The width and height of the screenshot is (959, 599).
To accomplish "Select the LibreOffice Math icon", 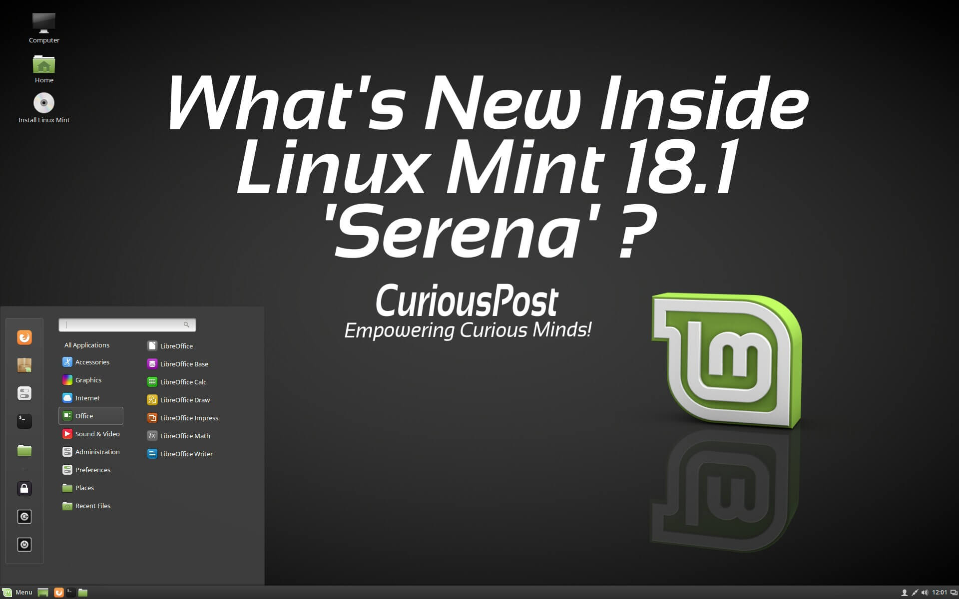I will coord(151,435).
